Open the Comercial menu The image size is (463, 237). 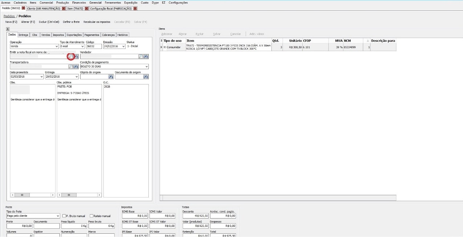[x=46, y=3]
